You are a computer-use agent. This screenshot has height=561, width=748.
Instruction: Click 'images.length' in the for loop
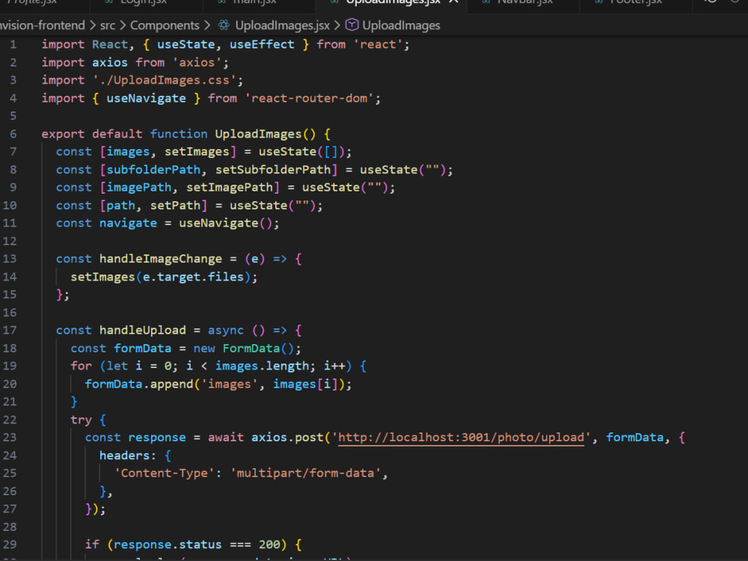(262, 367)
